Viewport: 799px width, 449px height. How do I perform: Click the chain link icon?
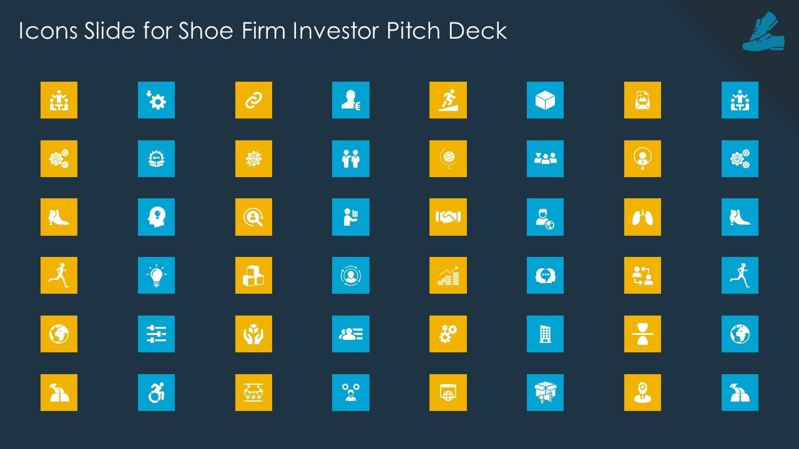(x=253, y=100)
